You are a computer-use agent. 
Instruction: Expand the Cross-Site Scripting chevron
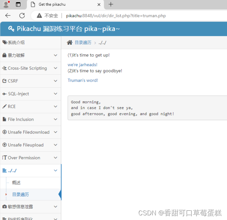pos(55,68)
